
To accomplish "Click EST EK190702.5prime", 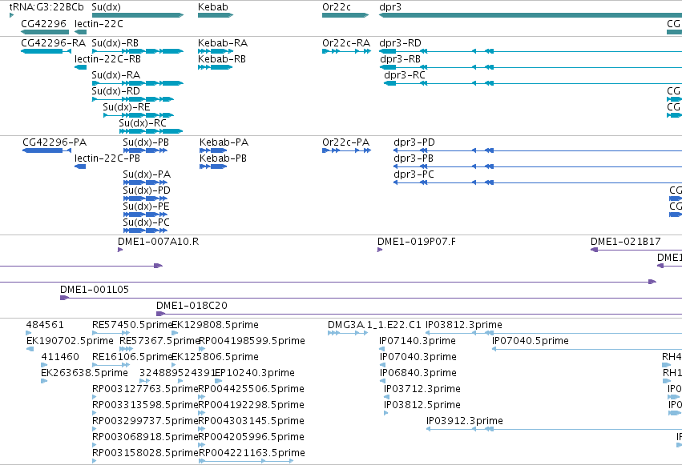I will [x=30, y=349].
